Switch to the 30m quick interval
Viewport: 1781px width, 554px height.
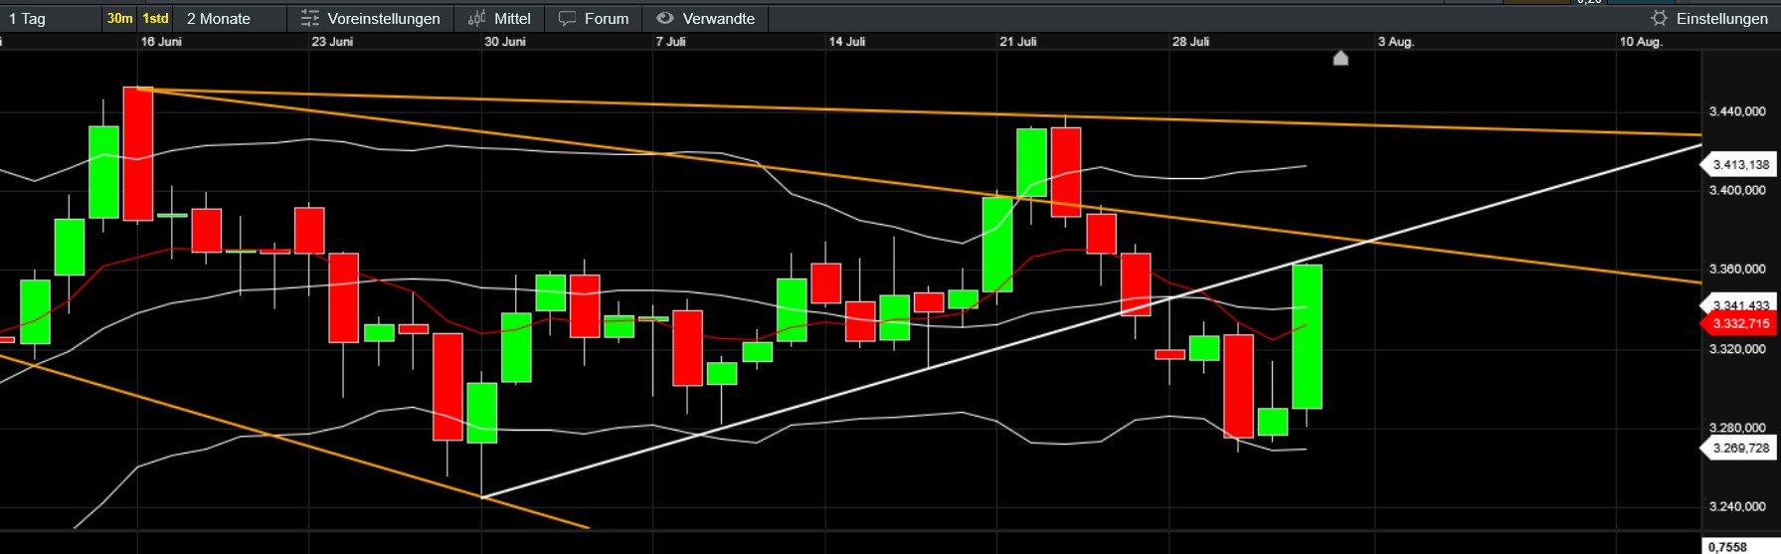(x=120, y=18)
